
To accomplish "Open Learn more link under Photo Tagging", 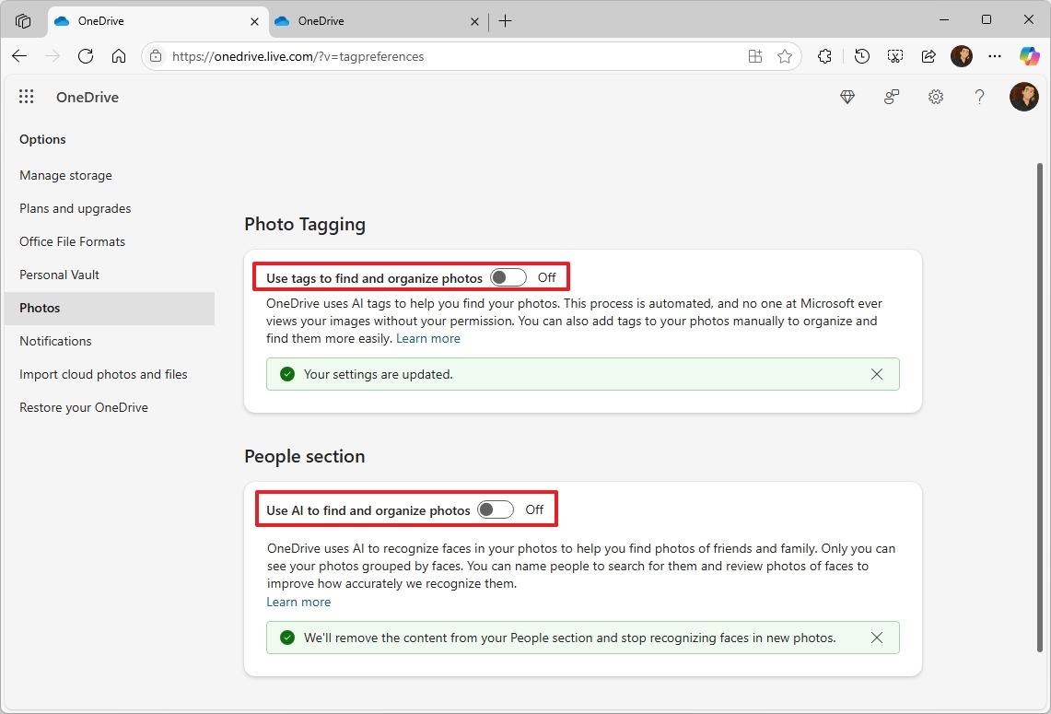I will click(x=428, y=338).
